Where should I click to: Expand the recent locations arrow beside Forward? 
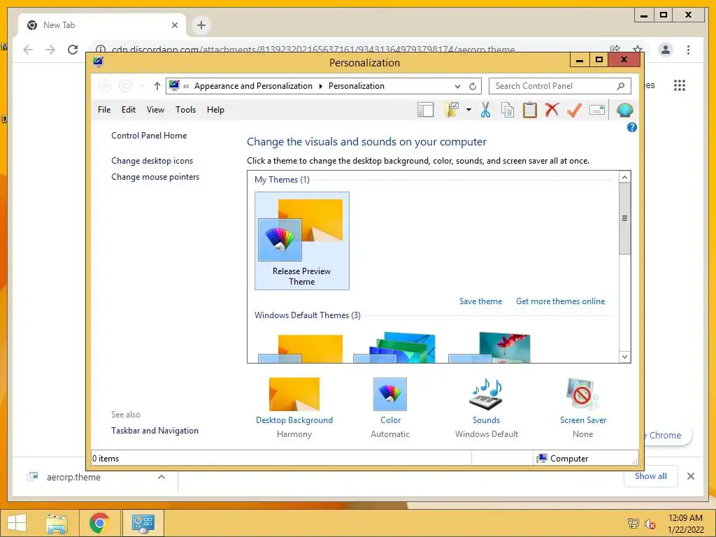141,86
